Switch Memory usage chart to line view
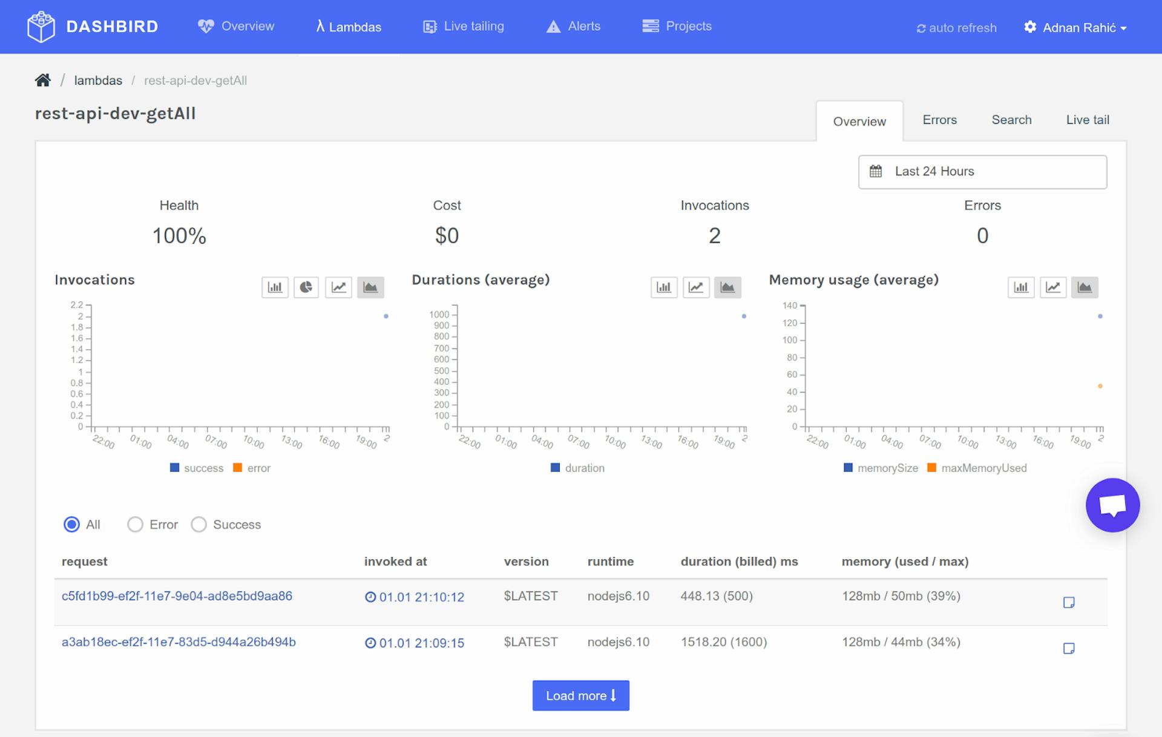 click(x=1053, y=287)
